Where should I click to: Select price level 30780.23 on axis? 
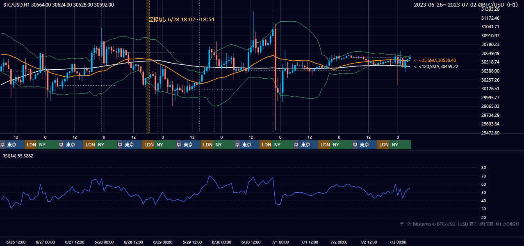click(490, 44)
